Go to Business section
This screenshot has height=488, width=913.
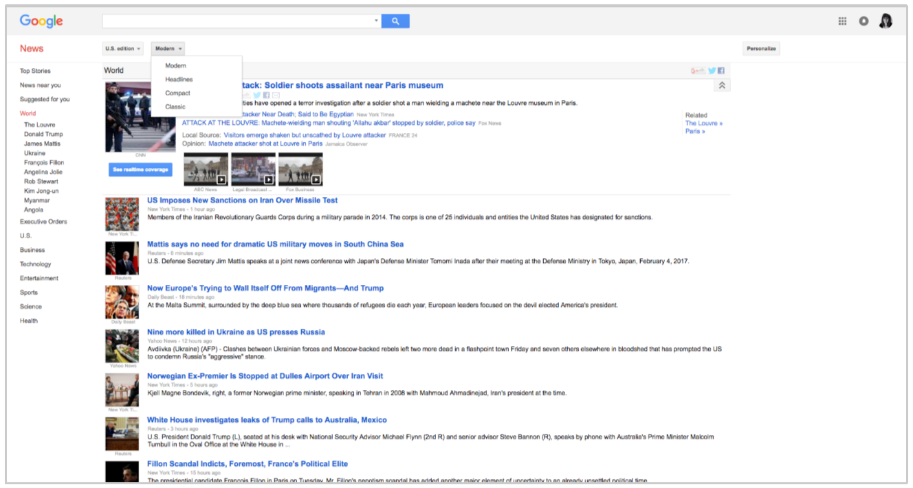(x=32, y=250)
